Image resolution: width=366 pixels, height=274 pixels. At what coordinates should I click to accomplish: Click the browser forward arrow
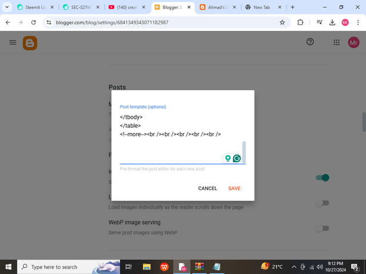[x=21, y=22]
